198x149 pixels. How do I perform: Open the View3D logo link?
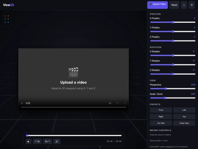8,5
